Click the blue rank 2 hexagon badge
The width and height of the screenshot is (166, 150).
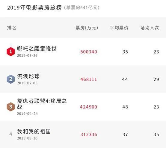[11, 79]
